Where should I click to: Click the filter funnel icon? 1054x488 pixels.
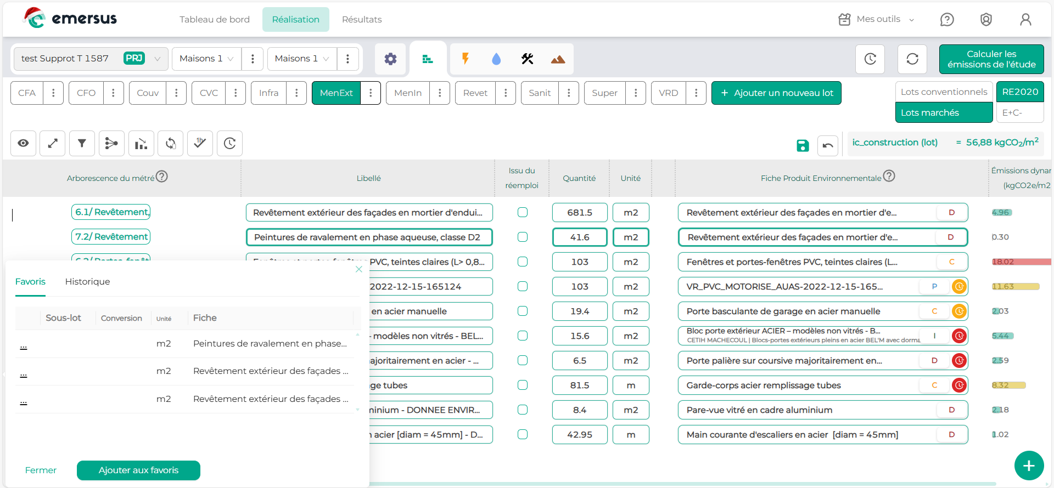click(82, 144)
